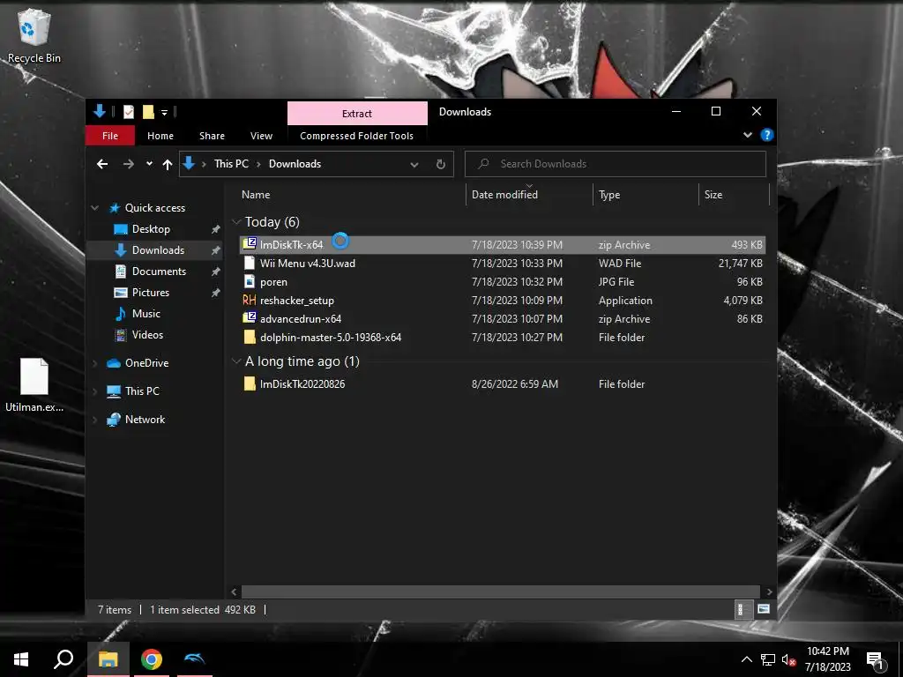Sort by Date modified column header
Image resolution: width=903 pixels, height=677 pixels.
[504, 195]
